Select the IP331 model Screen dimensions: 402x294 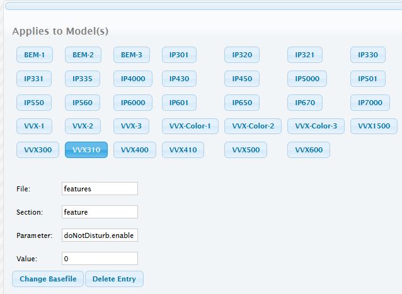[x=34, y=79]
